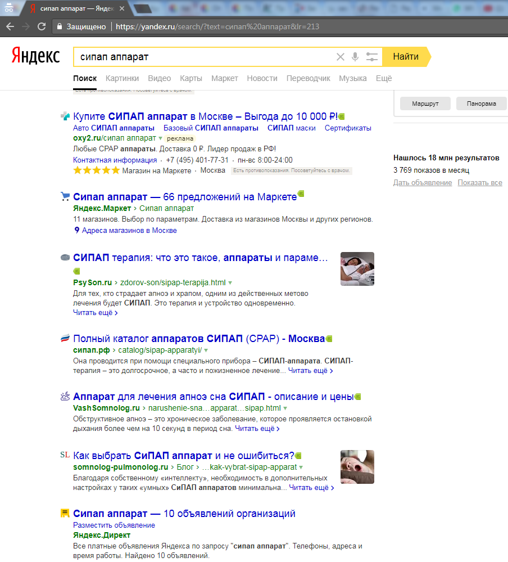Open Сипап аппарат 66 предложений на Маркете
Image resolution: width=508 pixels, height=562 pixels.
[185, 197]
